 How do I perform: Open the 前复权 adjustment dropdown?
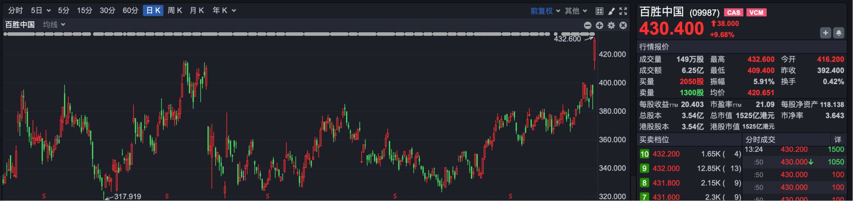(x=545, y=11)
